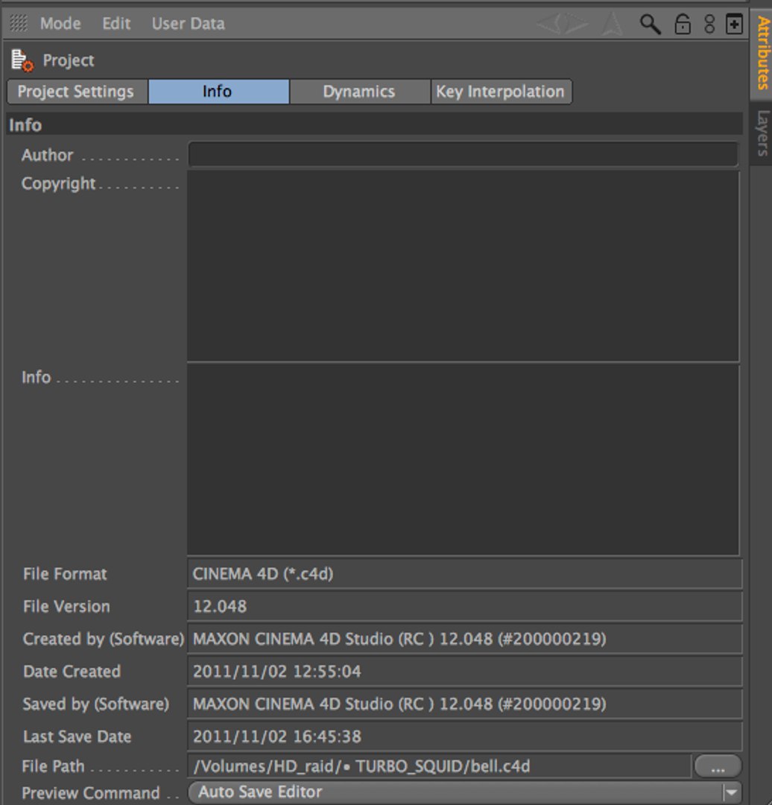Open the Key Interpolation tab
Viewport: 772px width, 805px height.
point(501,92)
